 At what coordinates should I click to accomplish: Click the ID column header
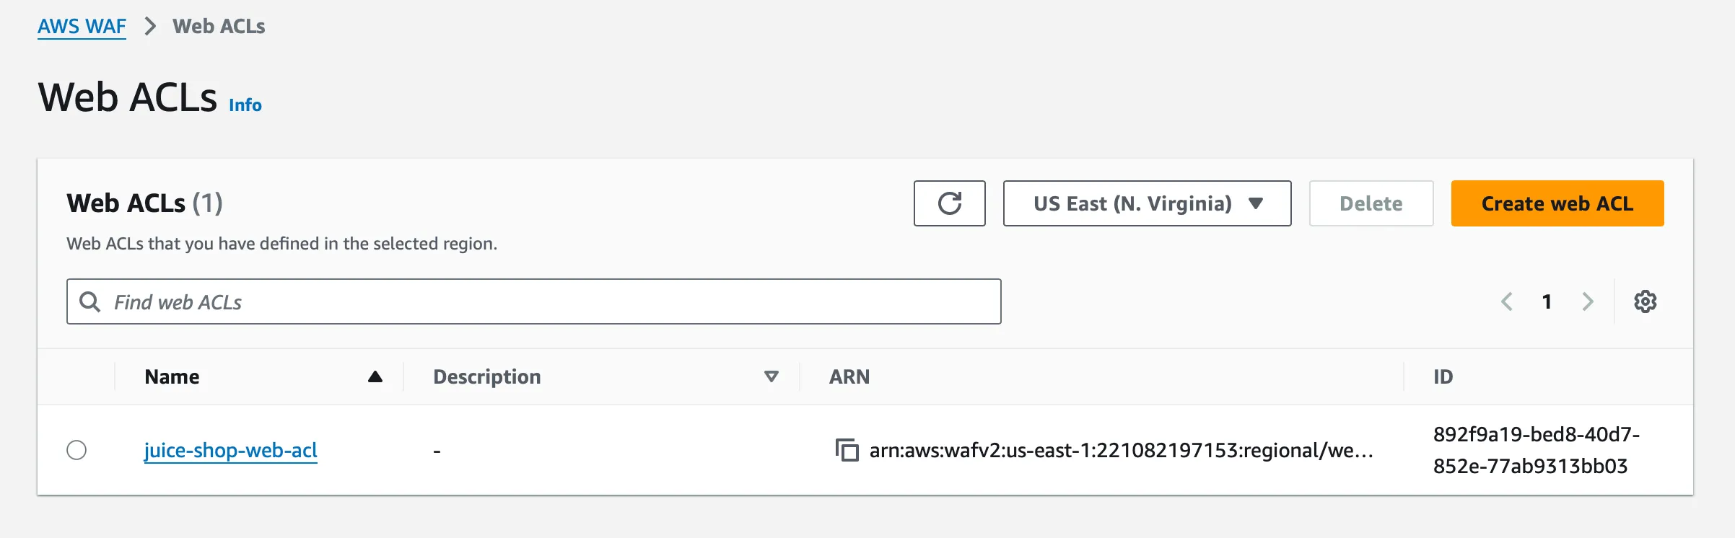coord(1443,376)
